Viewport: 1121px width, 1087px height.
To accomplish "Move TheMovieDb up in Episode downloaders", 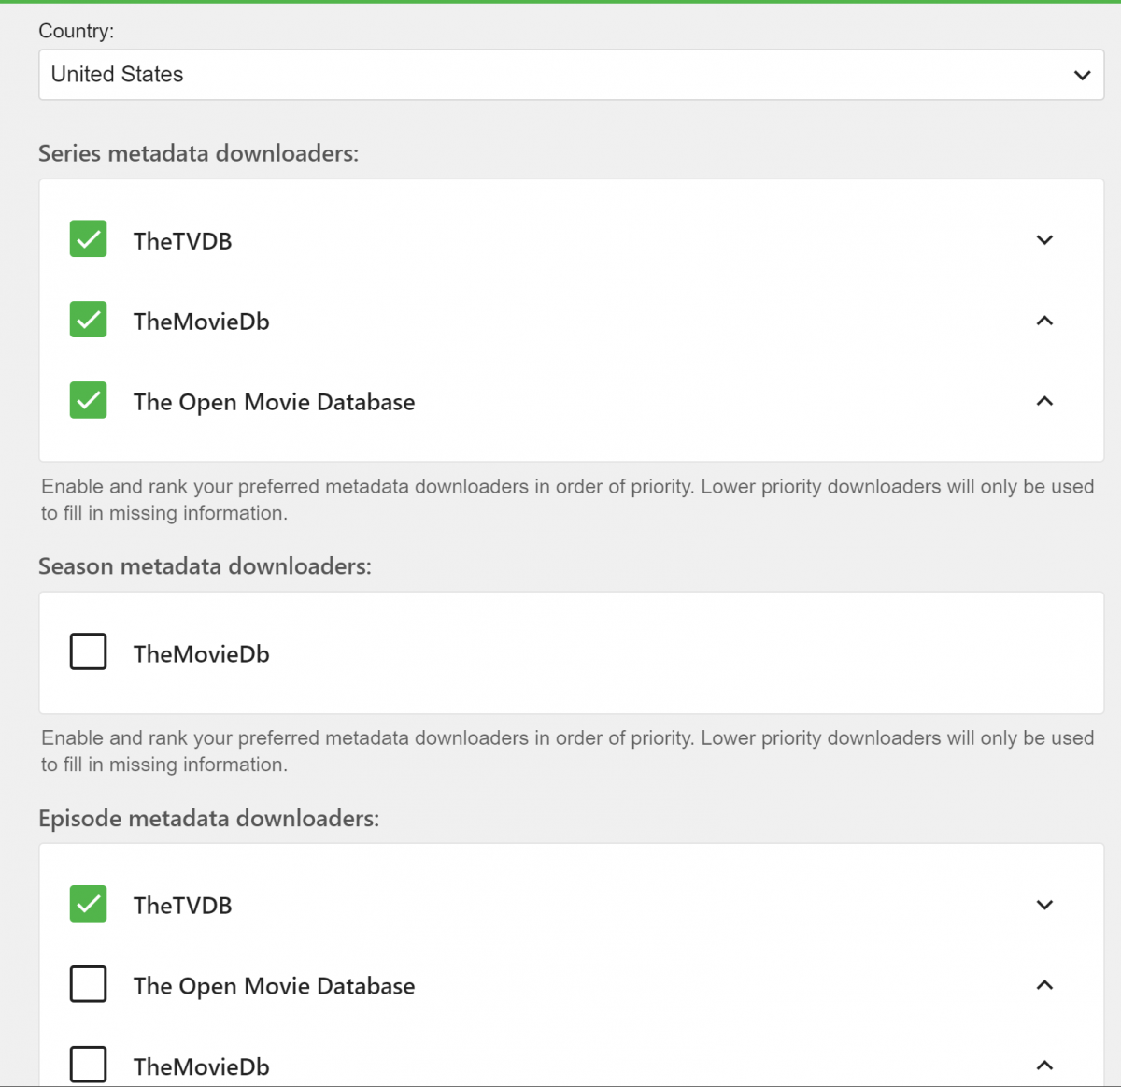I will pos(1044,1066).
